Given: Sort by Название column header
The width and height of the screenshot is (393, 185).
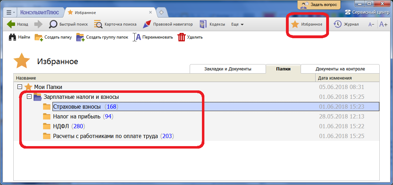Looking at the screenshot, I should 164,78.
